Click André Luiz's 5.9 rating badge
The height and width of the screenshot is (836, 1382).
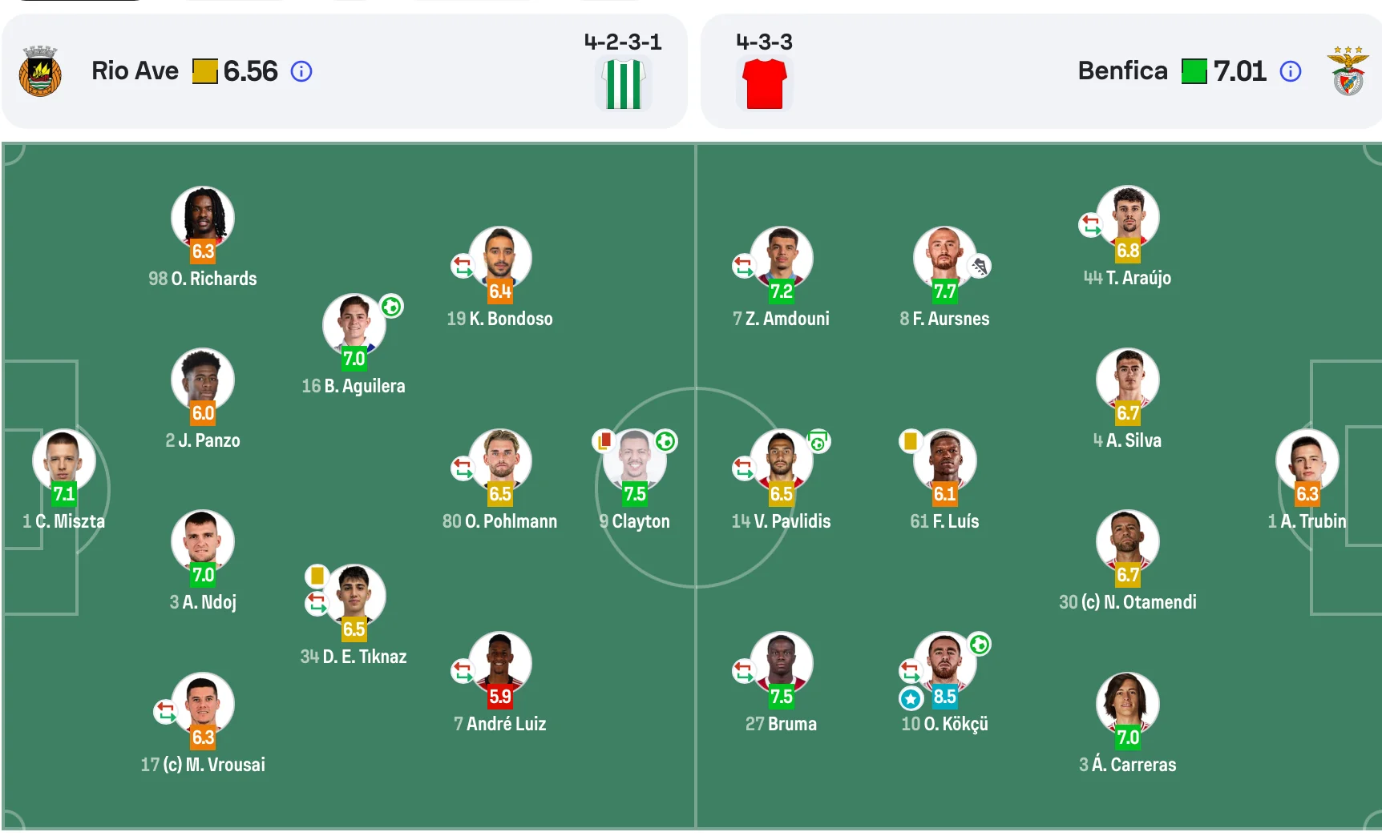[500, 697]
